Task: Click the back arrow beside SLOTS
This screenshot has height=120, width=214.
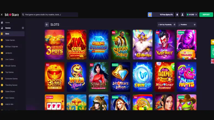Action: click(47, 25)
